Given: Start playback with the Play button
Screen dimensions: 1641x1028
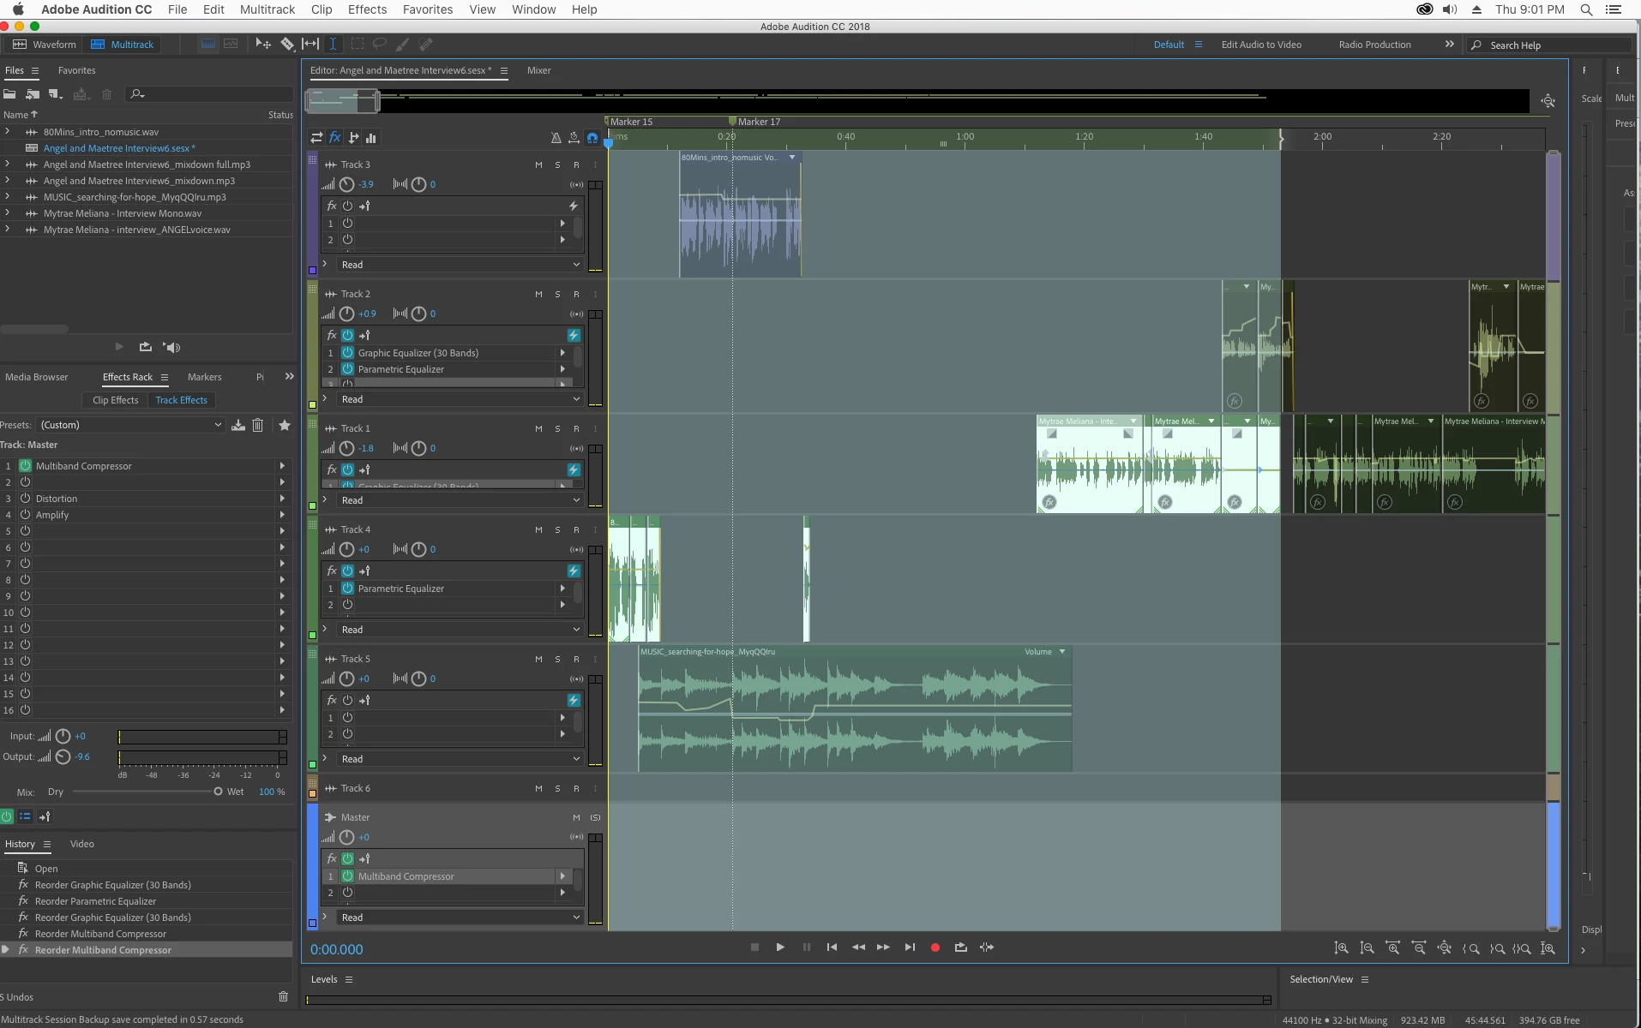Looking at the screenshot, I should tap(780, 947).
